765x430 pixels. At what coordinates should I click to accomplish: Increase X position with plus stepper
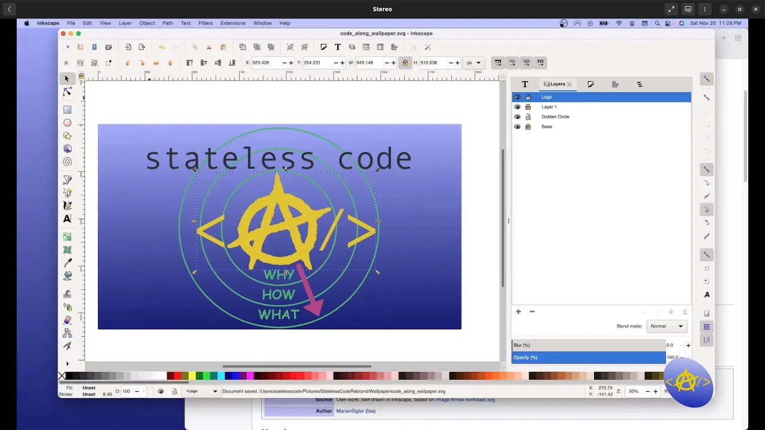291,63
